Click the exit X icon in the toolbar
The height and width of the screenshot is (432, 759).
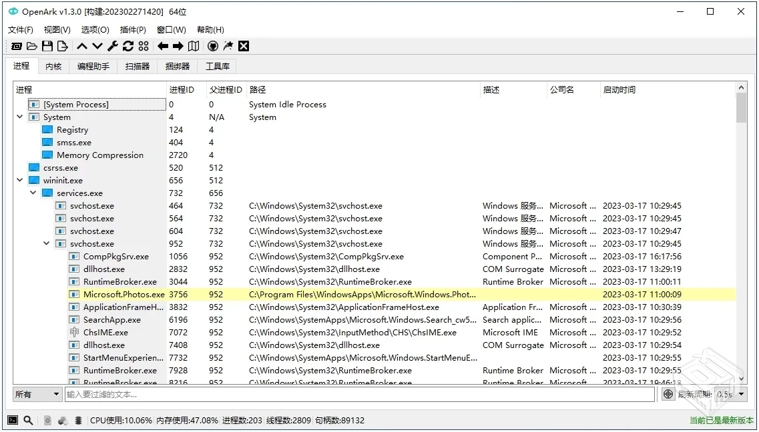243,46
